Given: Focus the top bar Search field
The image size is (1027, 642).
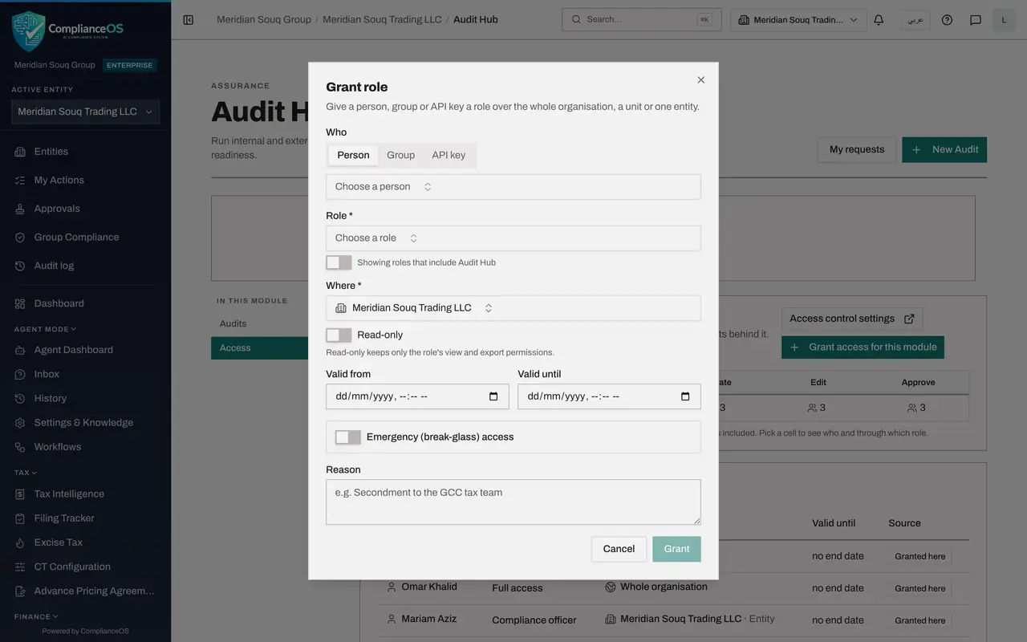Looking at the screenshot, I should coord(642,20).
